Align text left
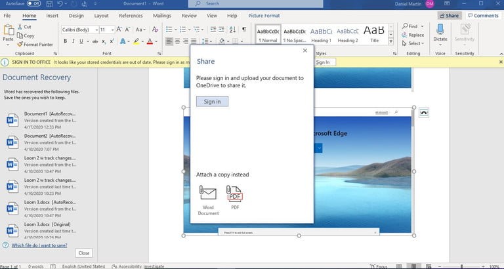The width and height of the screenshot is (504, 269). [x=169, y=41]
